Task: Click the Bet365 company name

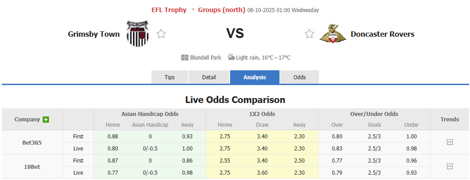Action: 32,142
